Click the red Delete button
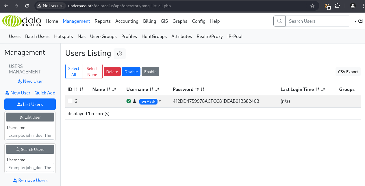The width and height of the screenshot is (365, 186). coord(112,72)
